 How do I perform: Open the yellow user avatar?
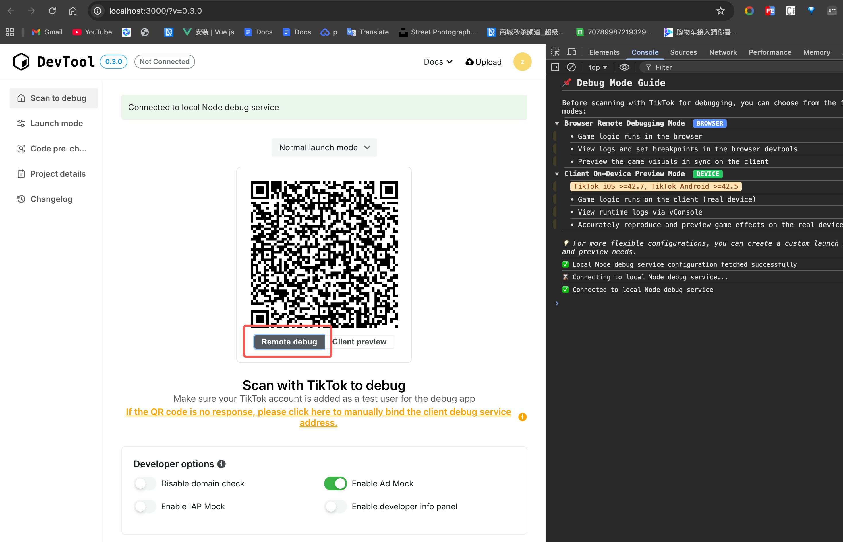(523, 62)
